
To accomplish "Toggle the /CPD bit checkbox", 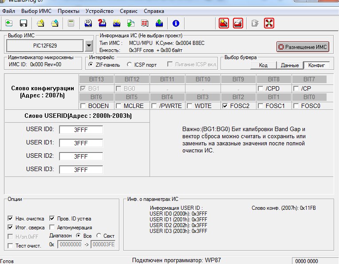I will 260,88.
